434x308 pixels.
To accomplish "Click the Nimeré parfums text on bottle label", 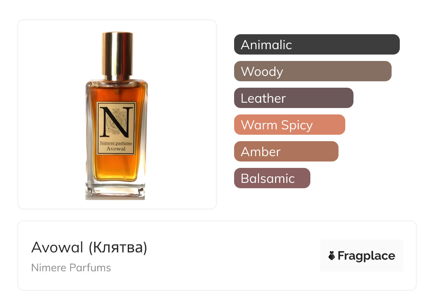I will tap(116, 143).
